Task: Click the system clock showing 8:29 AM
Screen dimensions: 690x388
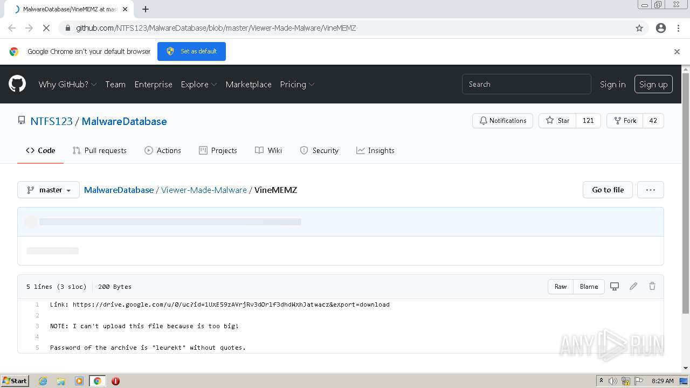Action: [x=663, y=381]
